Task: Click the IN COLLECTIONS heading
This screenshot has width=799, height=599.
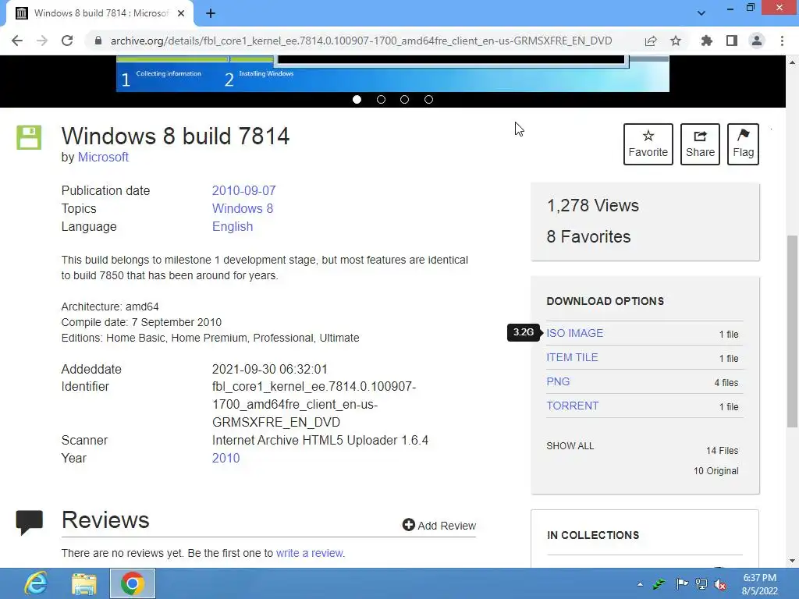Action: [x=593, y=535]
